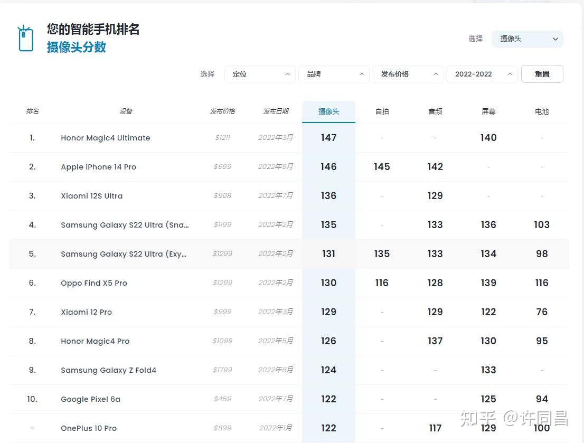Click the 重置 reset button

click(542, 74)
